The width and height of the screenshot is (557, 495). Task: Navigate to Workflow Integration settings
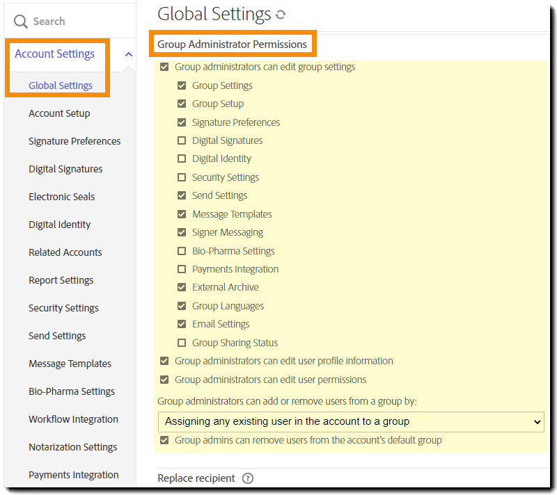pos(73,419)
